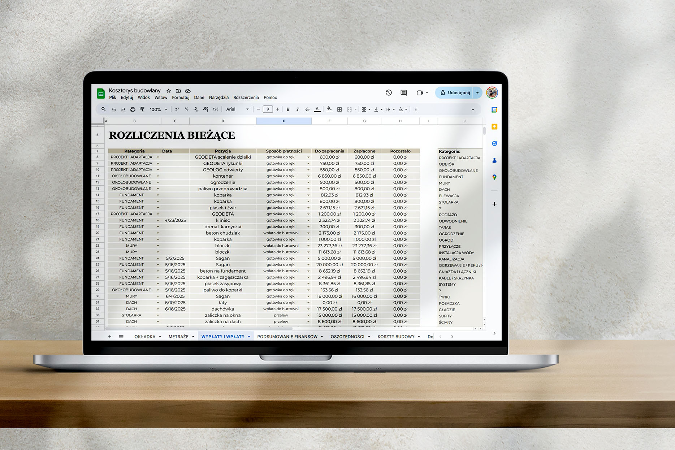Click the Udostępnij share button
The image size is (675, 450).
coord(455,93)
